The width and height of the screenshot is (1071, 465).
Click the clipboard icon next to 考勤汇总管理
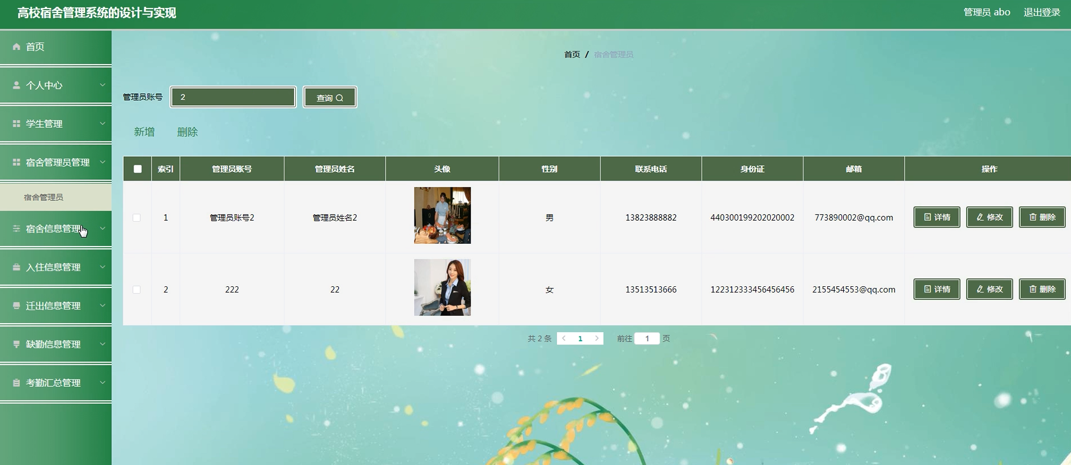16,383
